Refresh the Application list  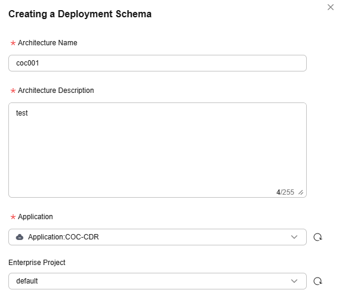pyautogui.click(x=318, y=237)
